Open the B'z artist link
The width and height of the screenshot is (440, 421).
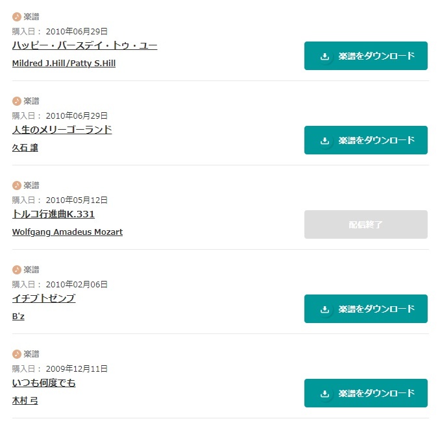pos(18,317)
